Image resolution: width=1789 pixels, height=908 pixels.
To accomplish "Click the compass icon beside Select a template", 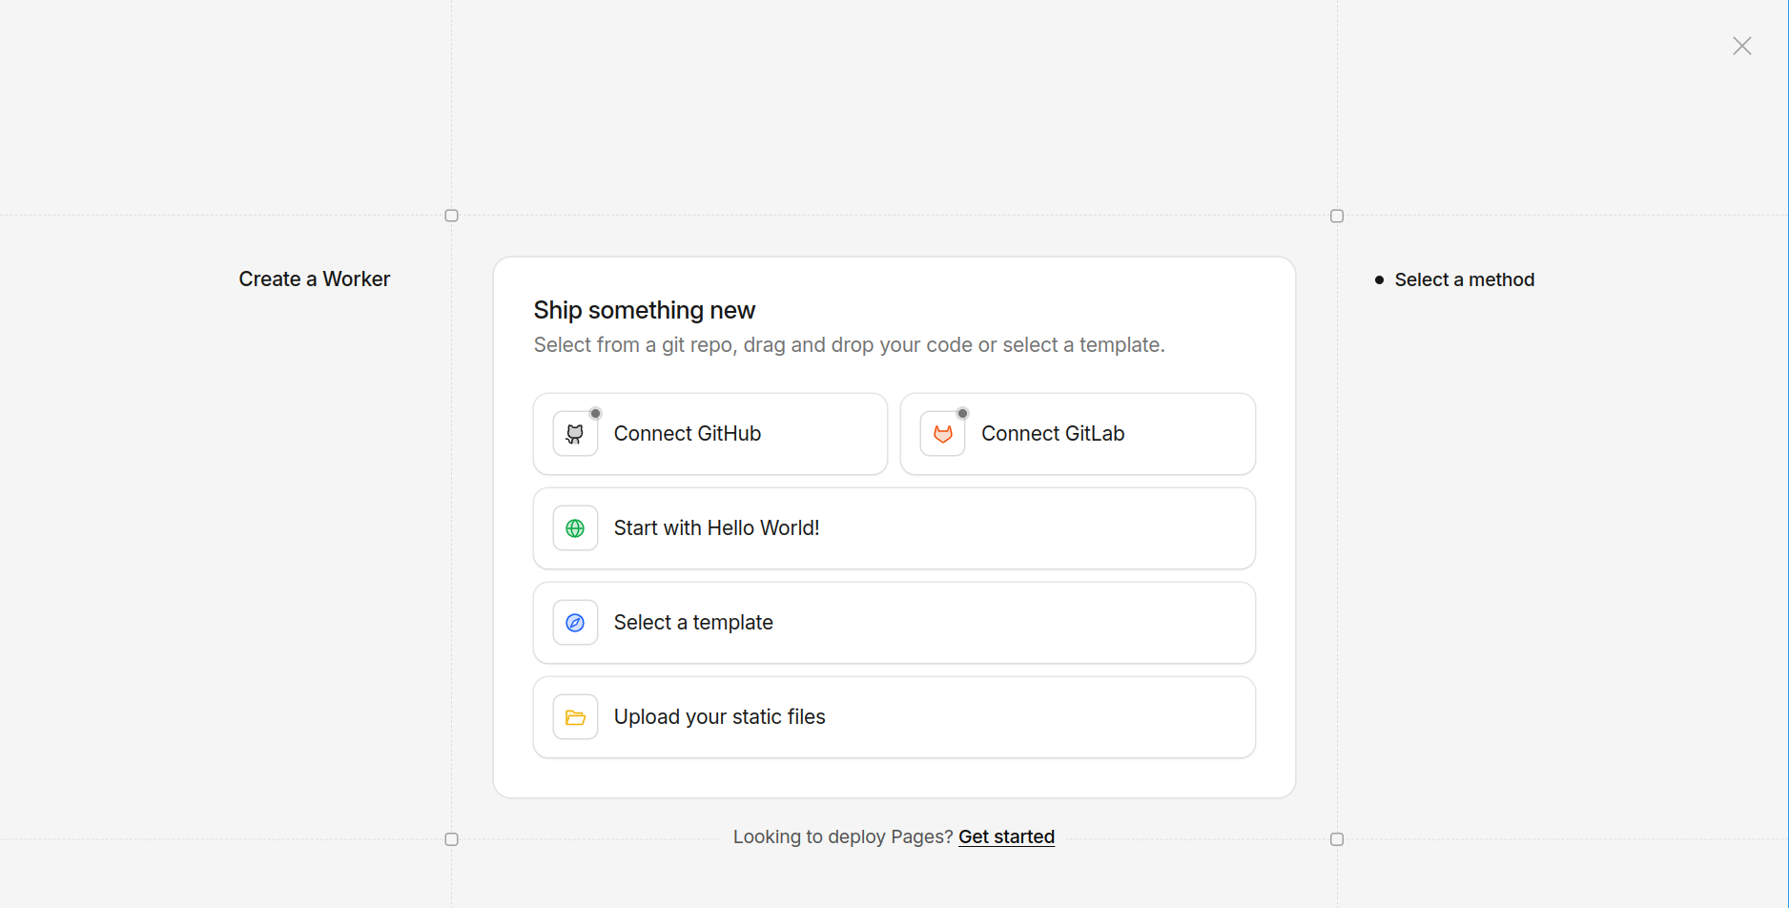I will [x=575, y=622].
